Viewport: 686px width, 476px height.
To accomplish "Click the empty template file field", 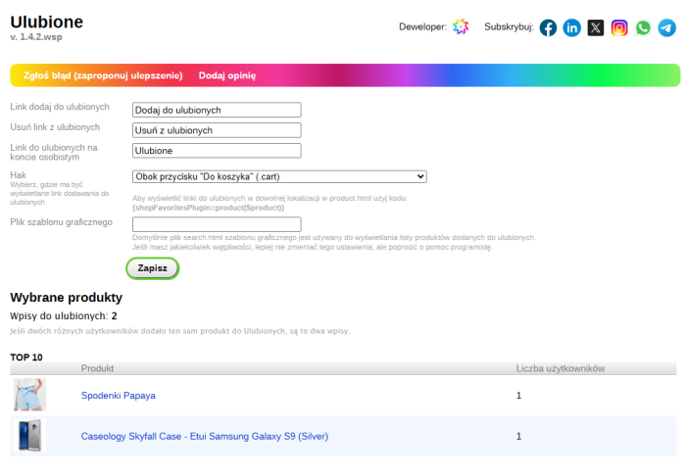I will click(216, 224).
